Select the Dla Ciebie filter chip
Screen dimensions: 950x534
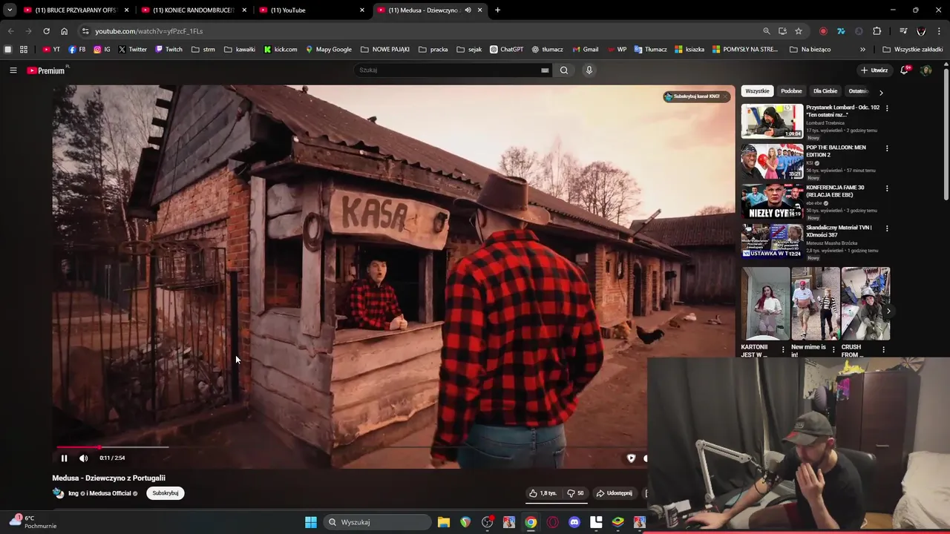click(x=825, y=91)
